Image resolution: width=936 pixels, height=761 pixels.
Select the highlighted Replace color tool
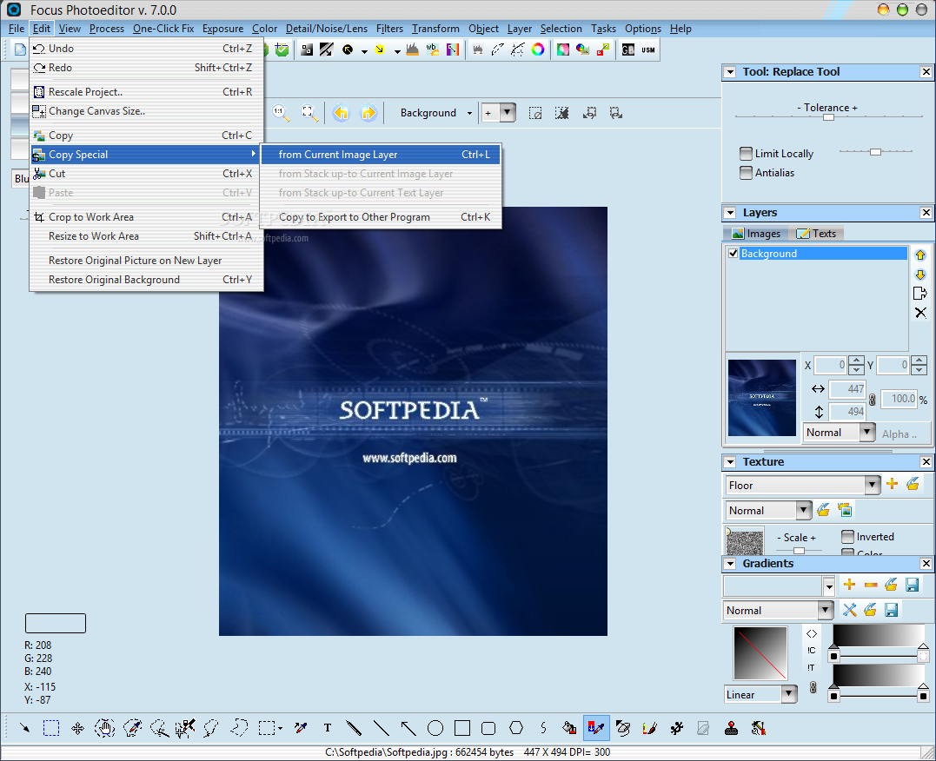[x=596, y=728]
